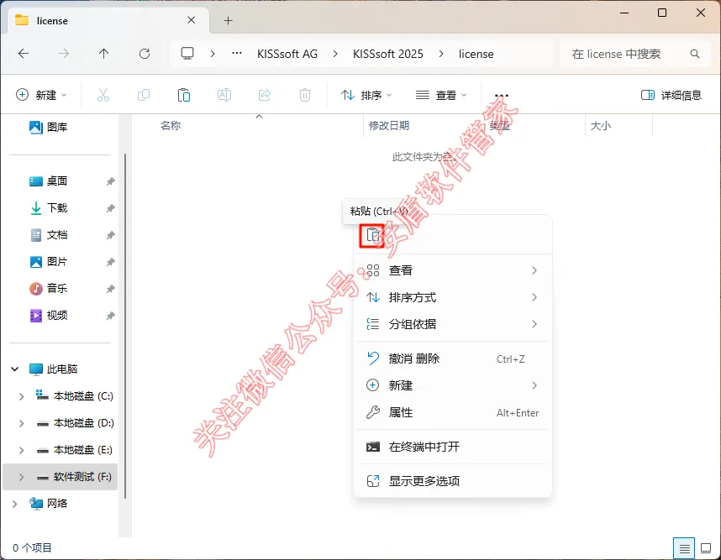Collapse the 此电脑 tree node
Viewport: 721px width, 560px height.
[15, 369]
